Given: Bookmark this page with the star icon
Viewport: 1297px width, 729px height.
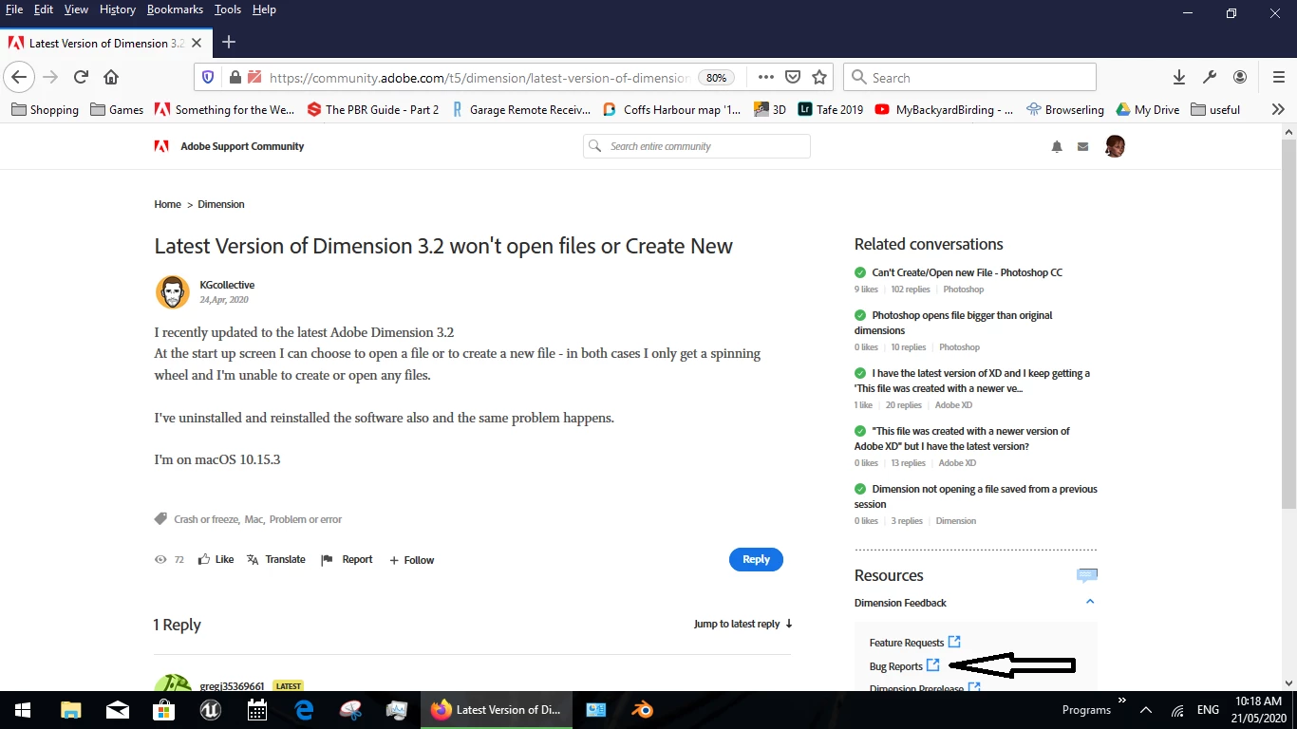Looking at the screenshot, I should [819, 78].
